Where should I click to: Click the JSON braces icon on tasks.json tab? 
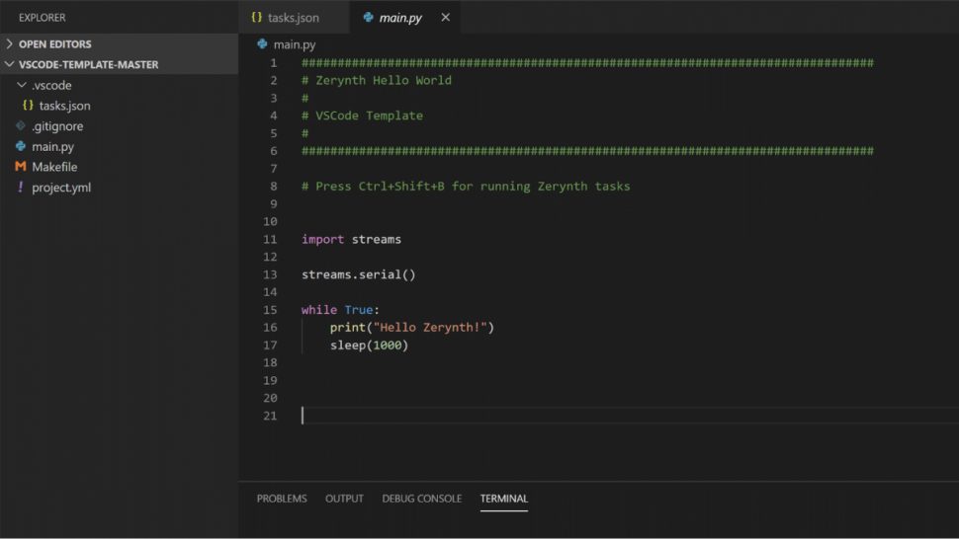pyautogui.click(x=257, y=17)
